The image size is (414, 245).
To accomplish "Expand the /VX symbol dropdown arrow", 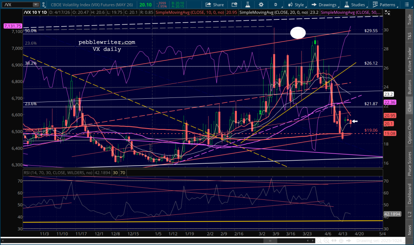I will click(x=36, y=5).
